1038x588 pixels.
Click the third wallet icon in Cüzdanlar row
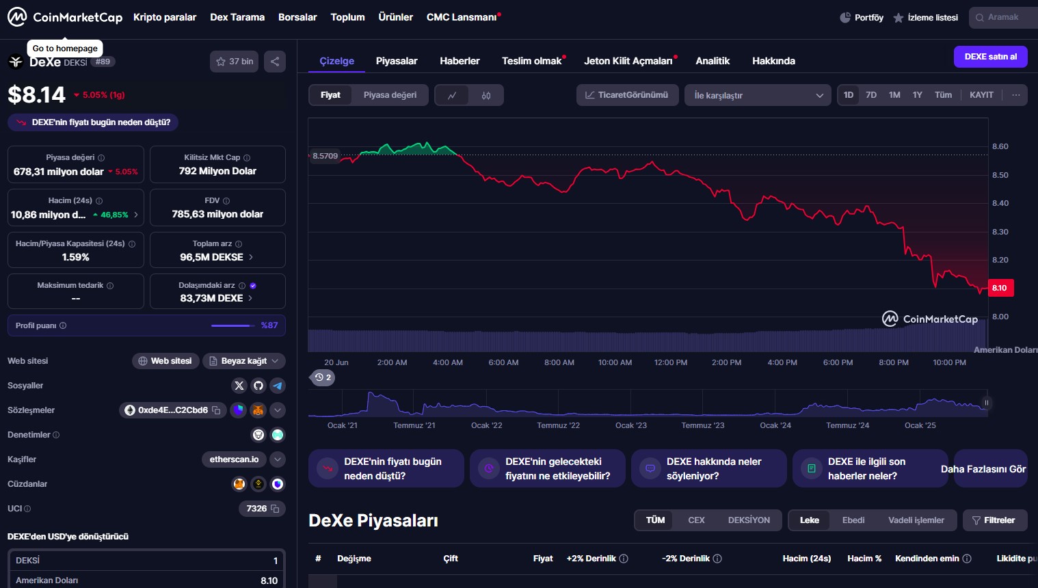[278, 484]
